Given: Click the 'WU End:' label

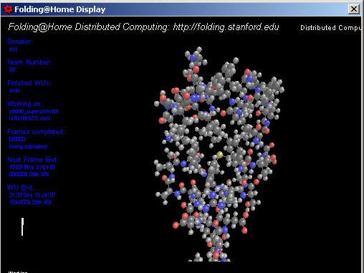Looking at the screenshot, I should tap(20, 187).
